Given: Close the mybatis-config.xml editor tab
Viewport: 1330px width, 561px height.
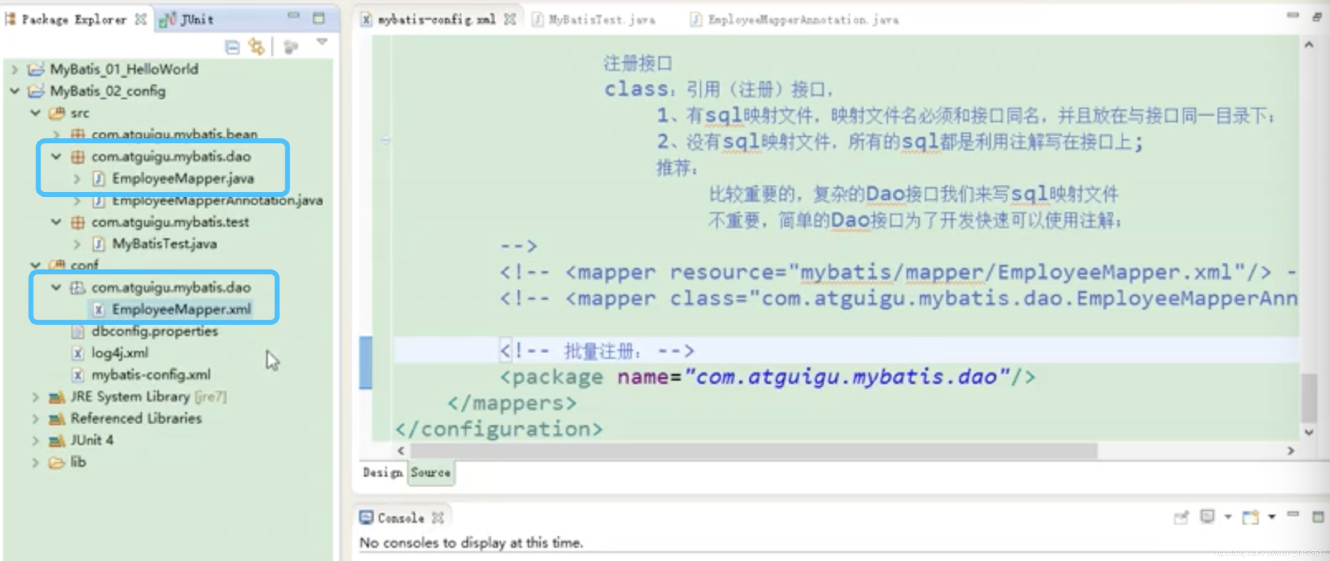Looking at the screenshot, I should 510,19.
